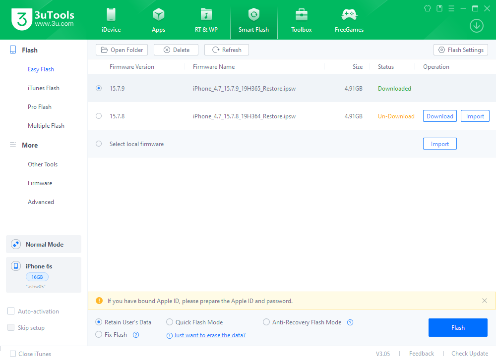Open Advanced in the sidebar
This screenshot has height=361, width=496.
tap(41, 202)
